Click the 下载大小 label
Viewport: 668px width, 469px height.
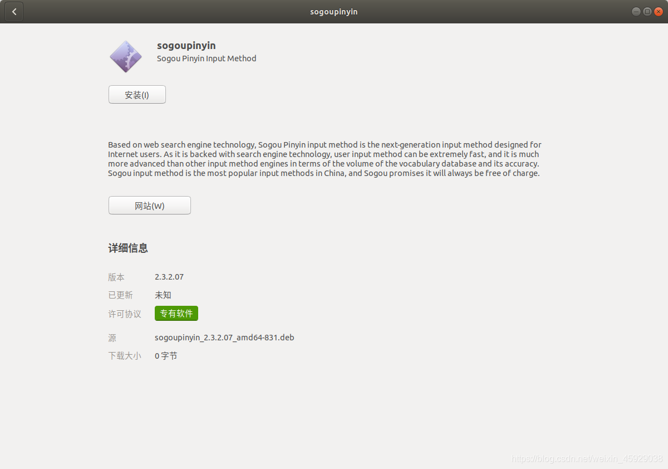tap(125, 356)
